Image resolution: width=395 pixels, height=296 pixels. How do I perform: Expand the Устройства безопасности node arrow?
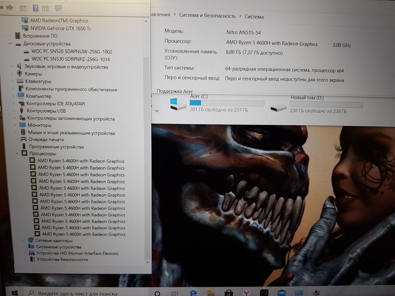click(x=25, y=259)
